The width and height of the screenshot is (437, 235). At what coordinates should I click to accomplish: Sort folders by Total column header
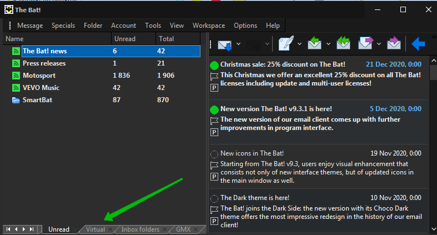pyautogui.click(x=178, y=39)
